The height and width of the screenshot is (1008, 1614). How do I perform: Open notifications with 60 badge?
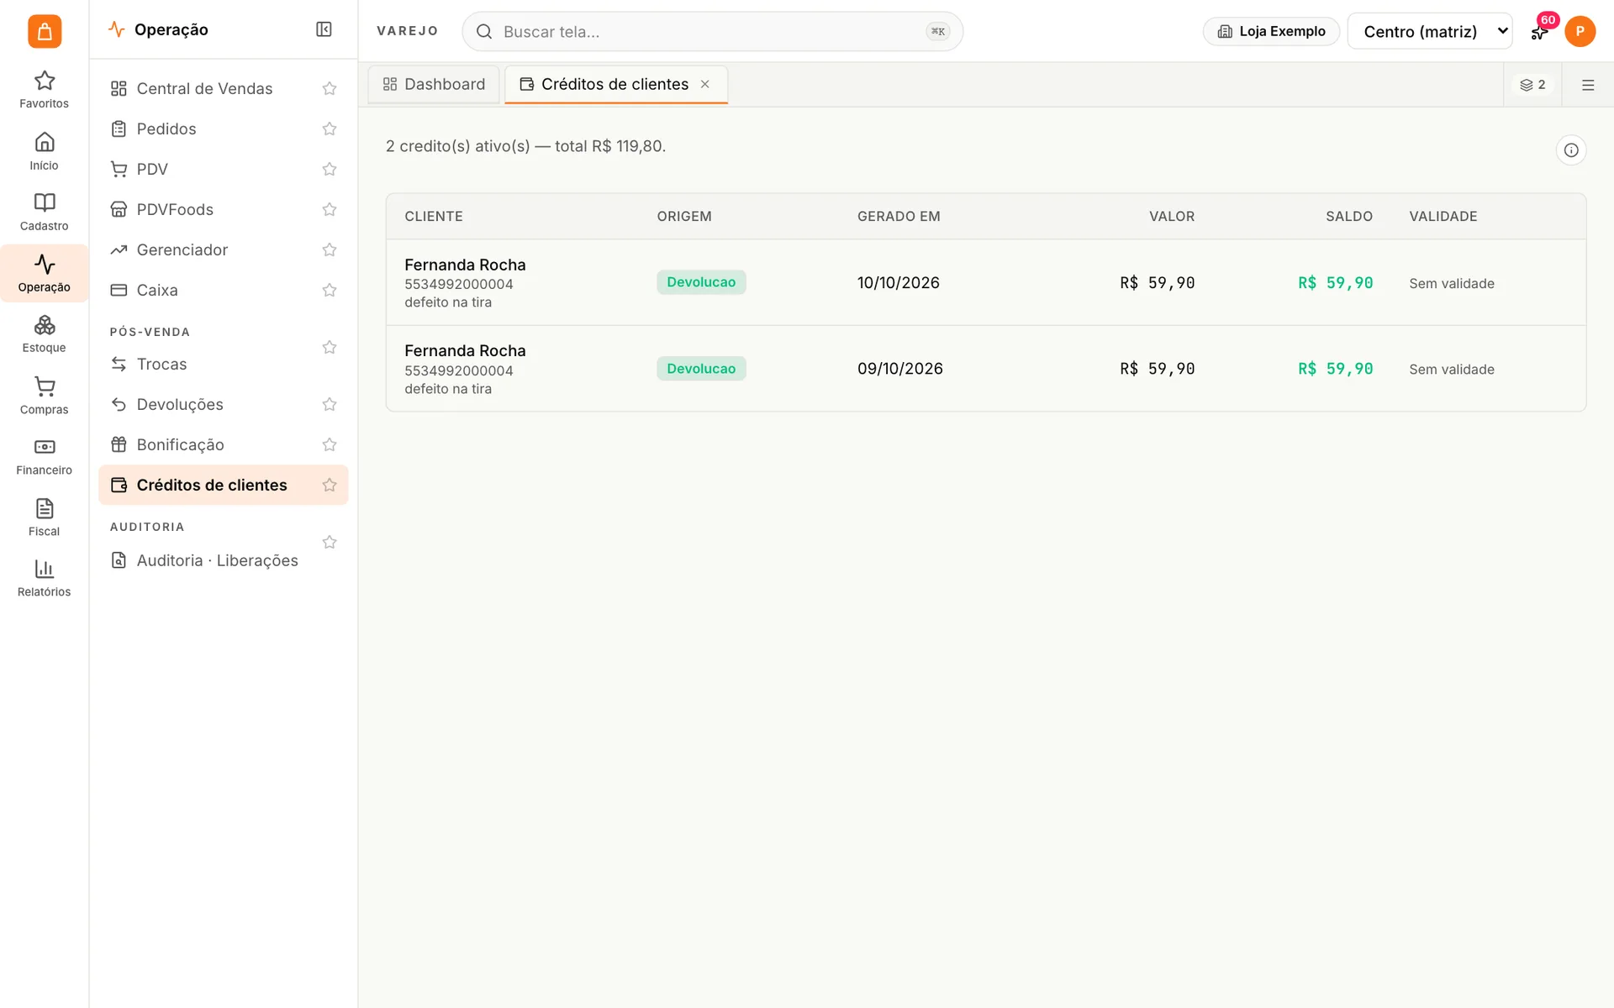click(1539, 31)
